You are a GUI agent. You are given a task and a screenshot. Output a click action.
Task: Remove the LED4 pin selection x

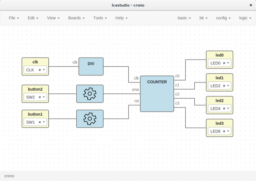pyautogui.click(x=224, y=108)
